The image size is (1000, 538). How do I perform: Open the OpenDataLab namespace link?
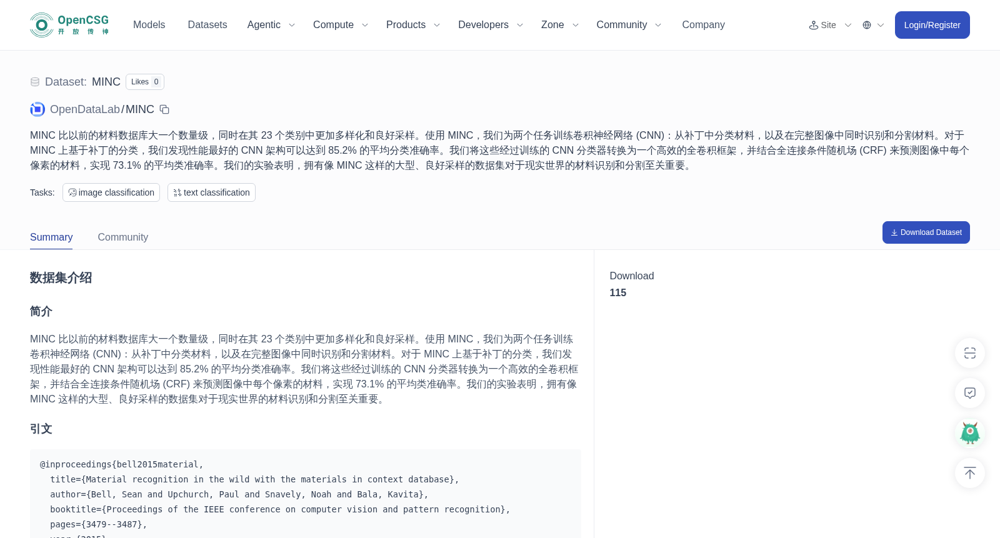tap(85, 109)
